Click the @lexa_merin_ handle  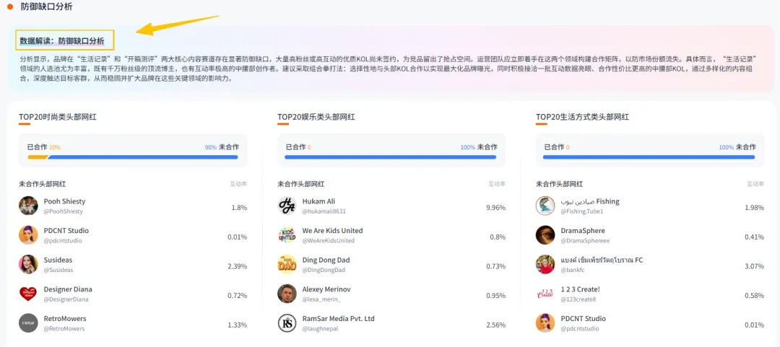coord(322,299)
